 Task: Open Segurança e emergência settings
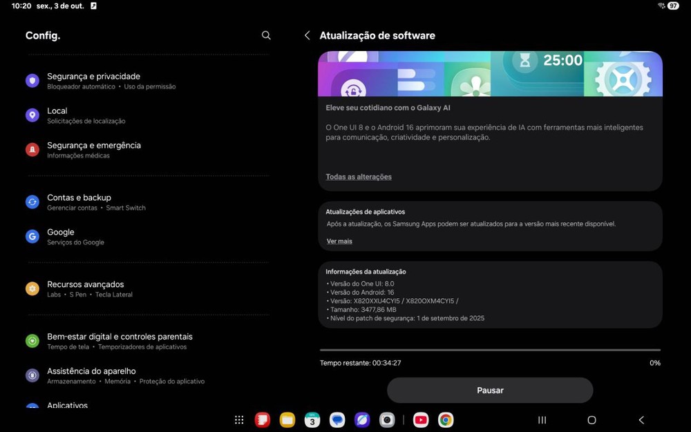click(x=148, y=150)
